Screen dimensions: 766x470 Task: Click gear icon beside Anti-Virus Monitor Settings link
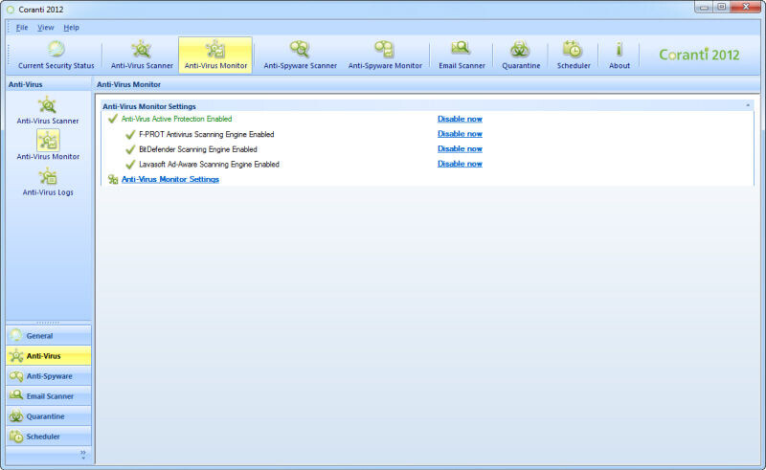(113, 179)
